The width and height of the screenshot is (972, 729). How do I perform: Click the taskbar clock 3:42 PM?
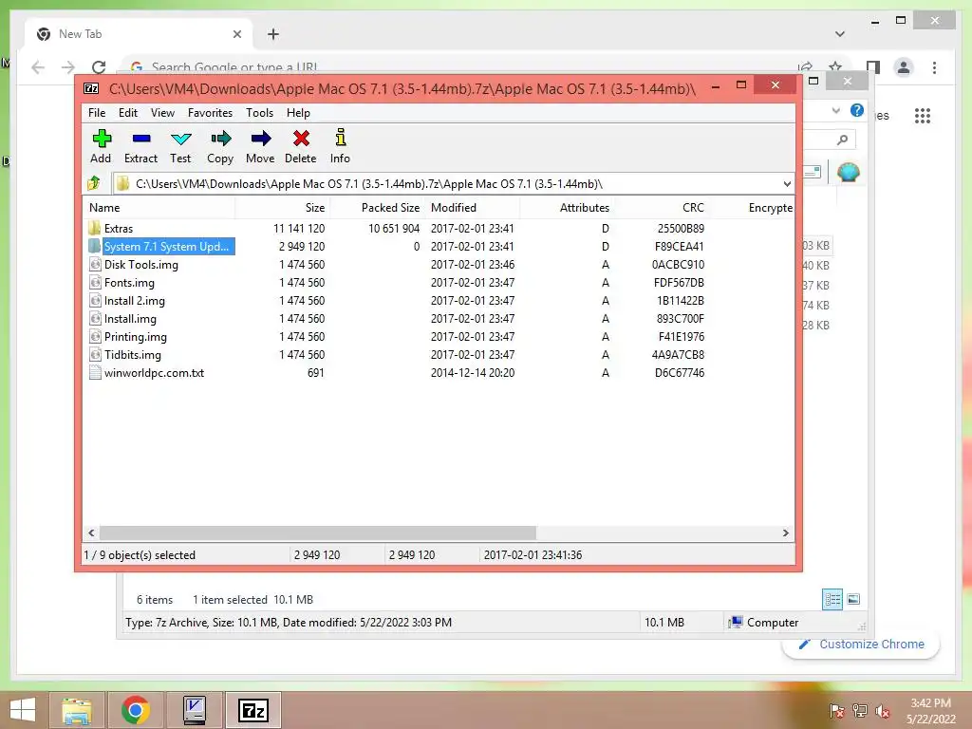coord(930,703)
